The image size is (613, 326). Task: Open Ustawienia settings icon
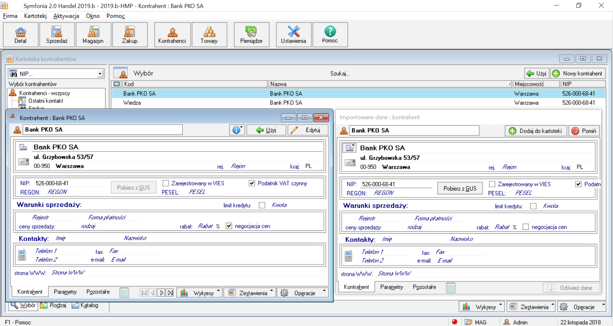pyautogui.click(x=294, y=35)
